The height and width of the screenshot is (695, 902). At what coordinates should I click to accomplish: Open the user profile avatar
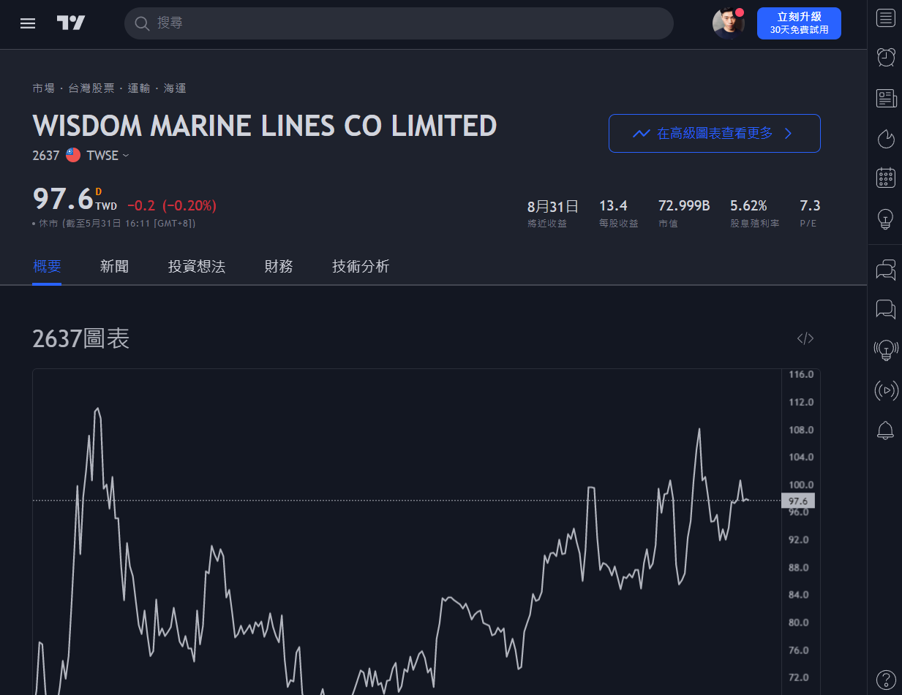tap(728, 23)
